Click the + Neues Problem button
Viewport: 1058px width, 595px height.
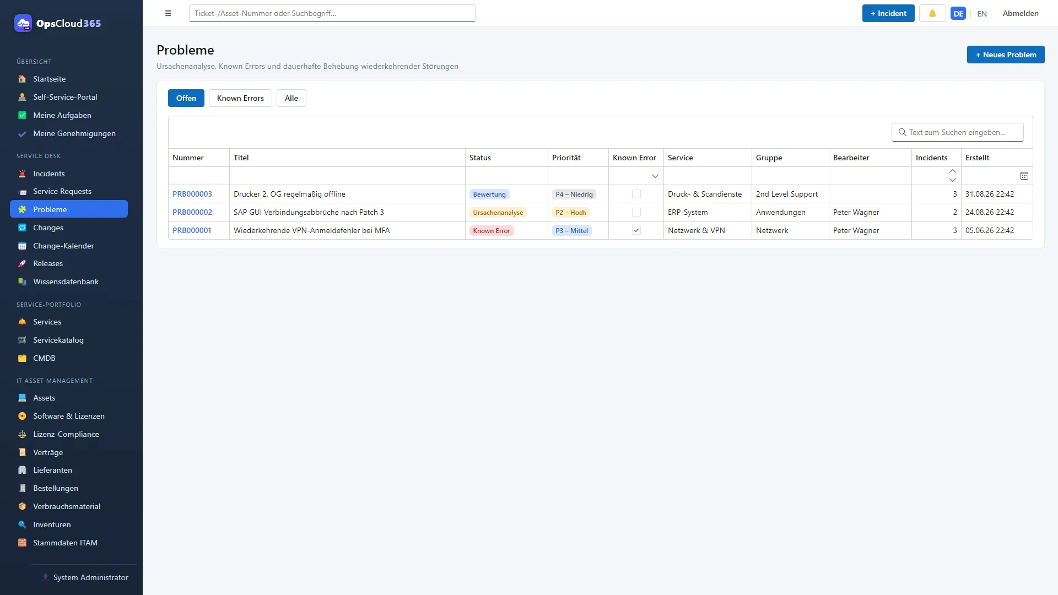pos(1006,55)
